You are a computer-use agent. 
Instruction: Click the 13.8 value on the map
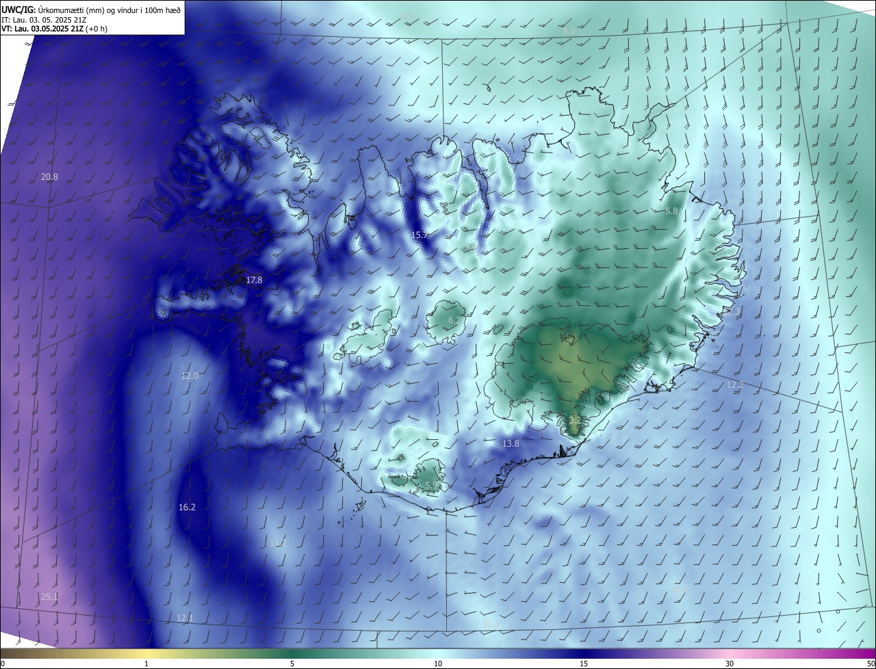(x=511, y=443)
